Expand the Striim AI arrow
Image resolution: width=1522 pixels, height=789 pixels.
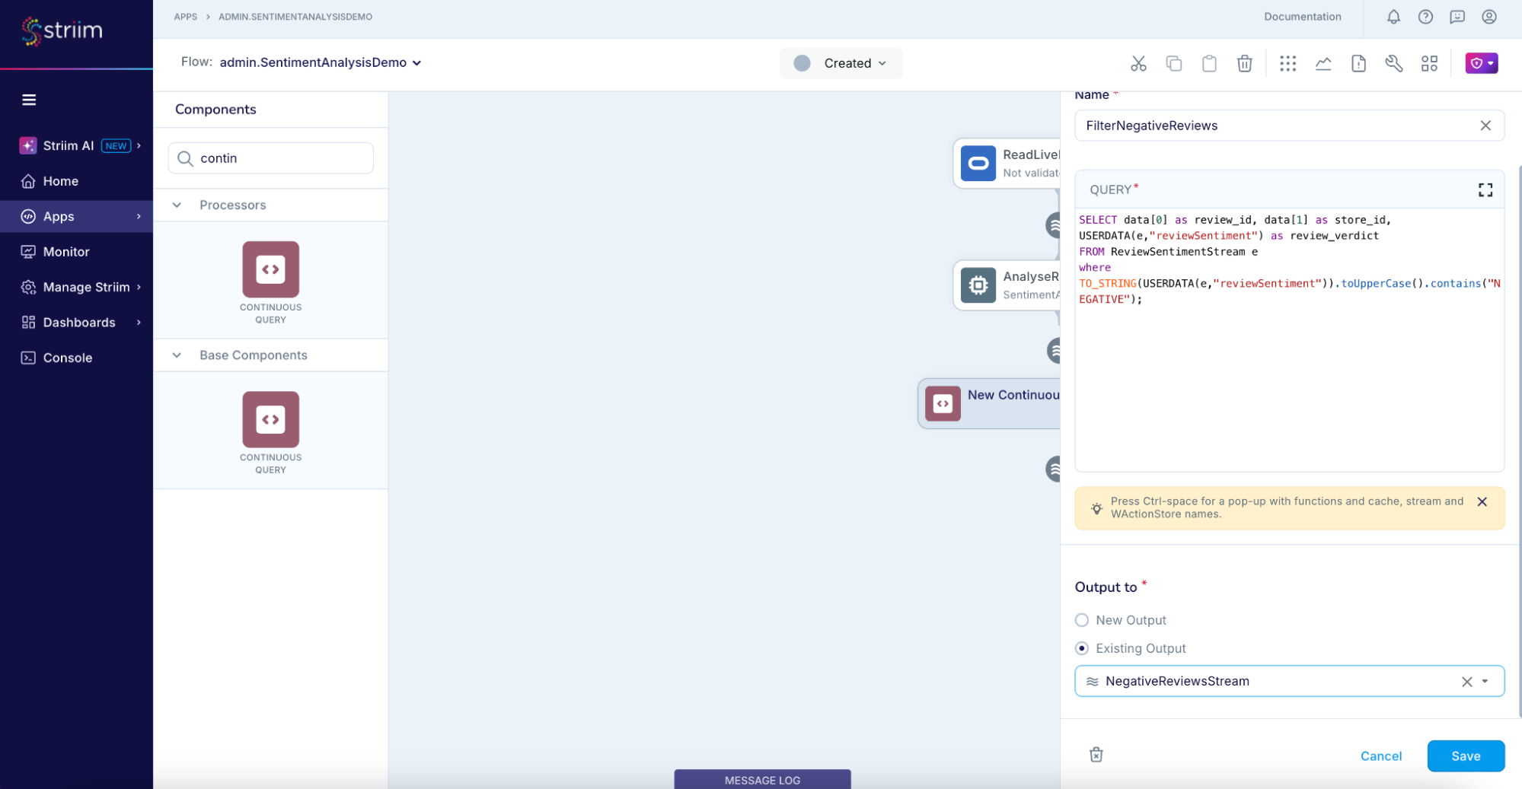tap(139, 145)
